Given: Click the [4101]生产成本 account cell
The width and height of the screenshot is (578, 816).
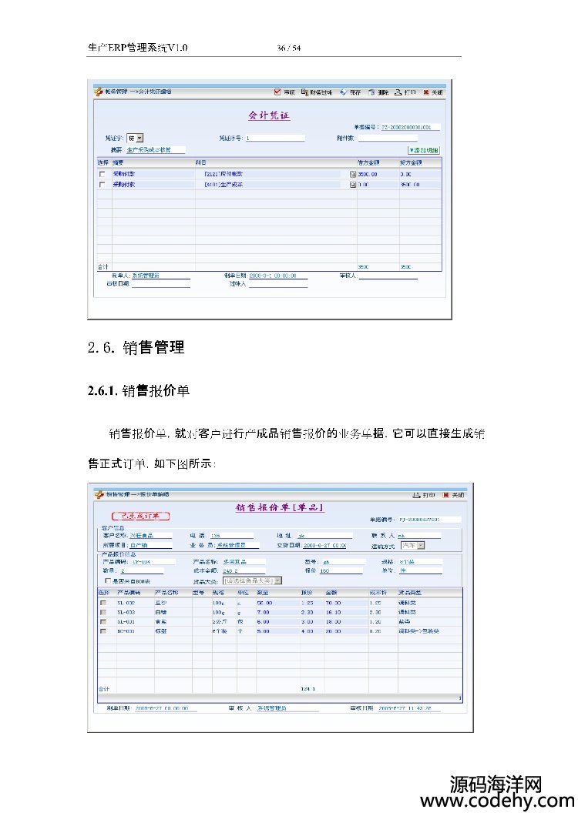Looking at the screenshot, I should [x=223, y=185].
